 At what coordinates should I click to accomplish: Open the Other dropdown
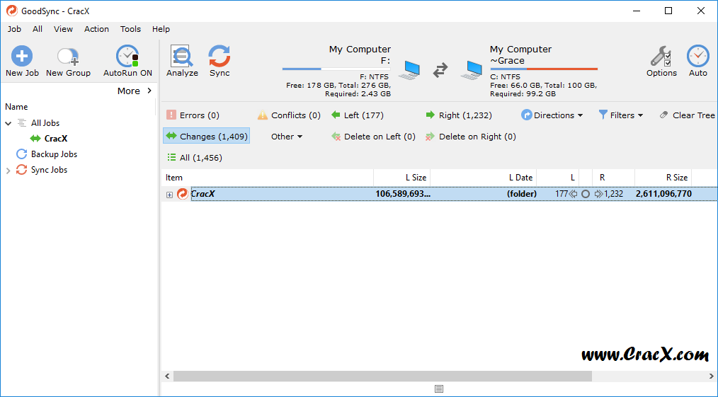pyautogui.click(x=287, y=137)
